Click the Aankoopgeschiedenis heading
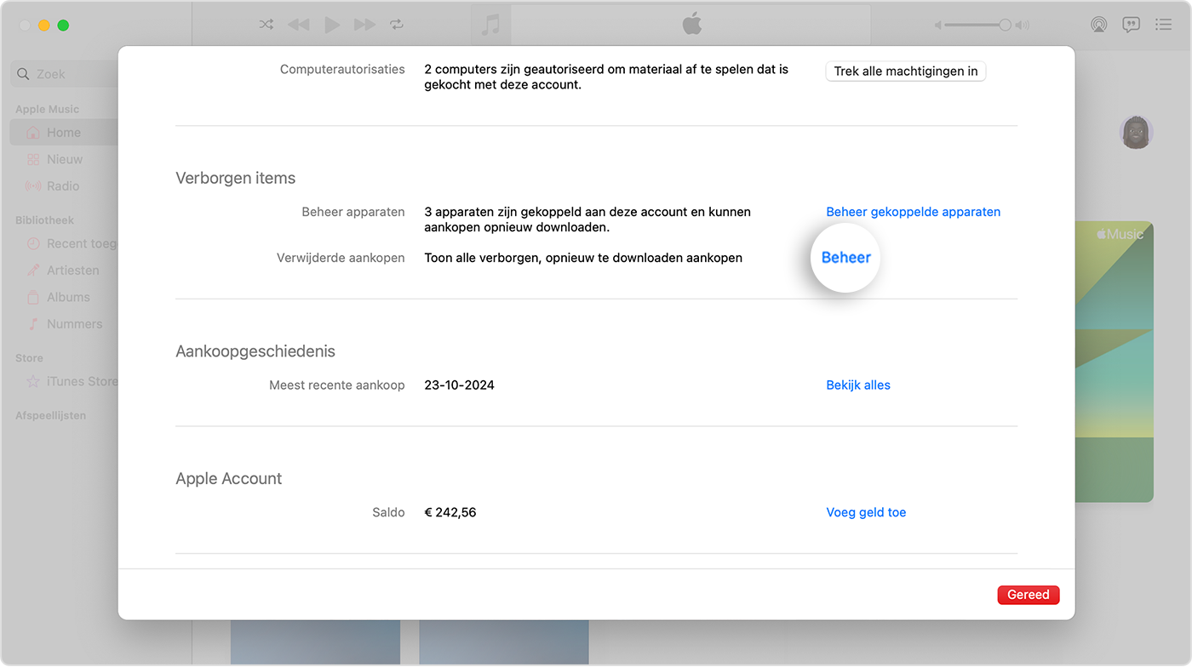 coord(255,351)
